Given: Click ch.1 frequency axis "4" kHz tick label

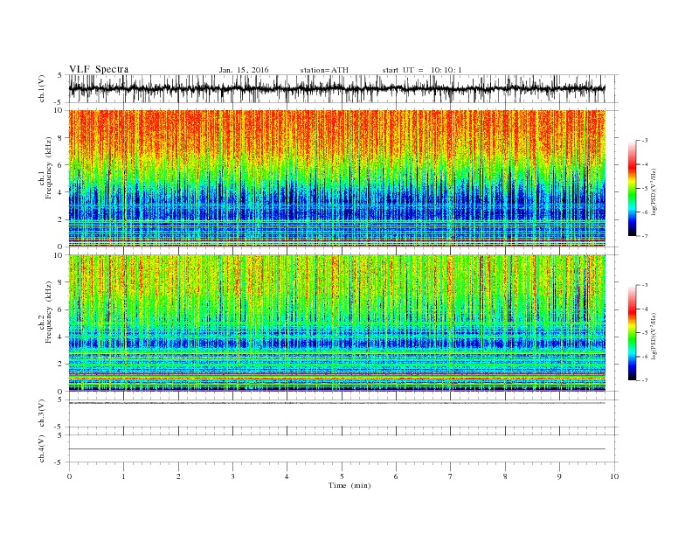Looking at the screenshot, I should 61,192.
